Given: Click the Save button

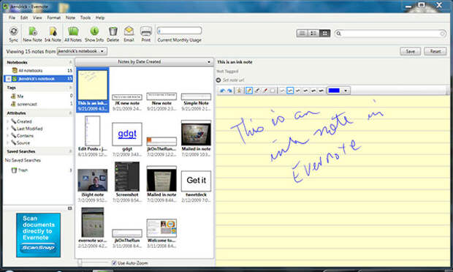Looking at the screenshot, I should coord(410,51).
